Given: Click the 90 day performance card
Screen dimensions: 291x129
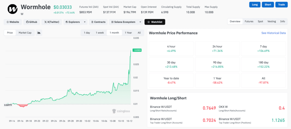Looking at the screenshot, I should click(217, 64).
